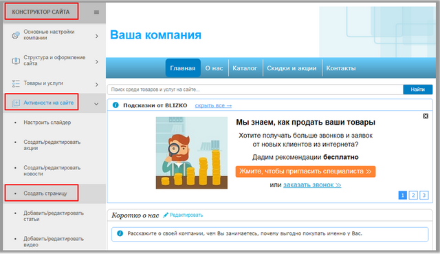Collapse Активности на сайте chevron
The height and width of the screenshot is (254, 440).
(x=96, y=104)
